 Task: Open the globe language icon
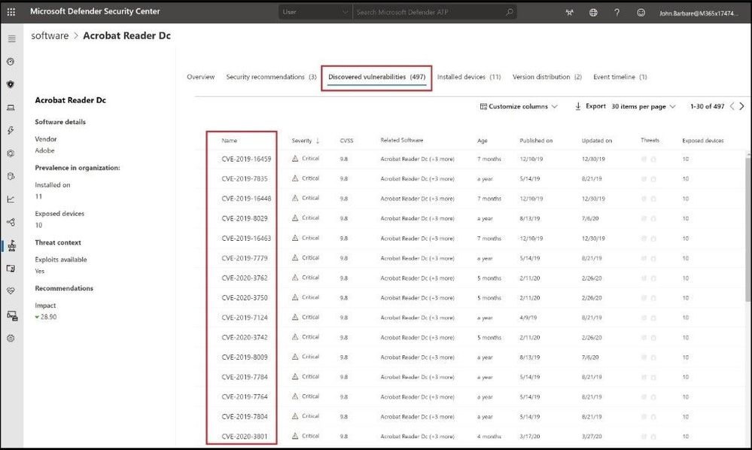tap(593, 13)
